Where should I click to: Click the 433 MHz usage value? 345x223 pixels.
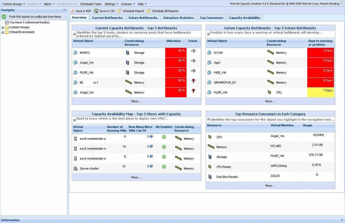tap(318, 135)
